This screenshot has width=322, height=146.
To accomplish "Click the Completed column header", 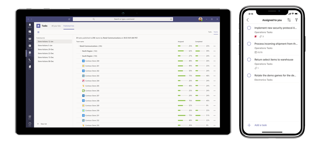I will coord(199,42).
